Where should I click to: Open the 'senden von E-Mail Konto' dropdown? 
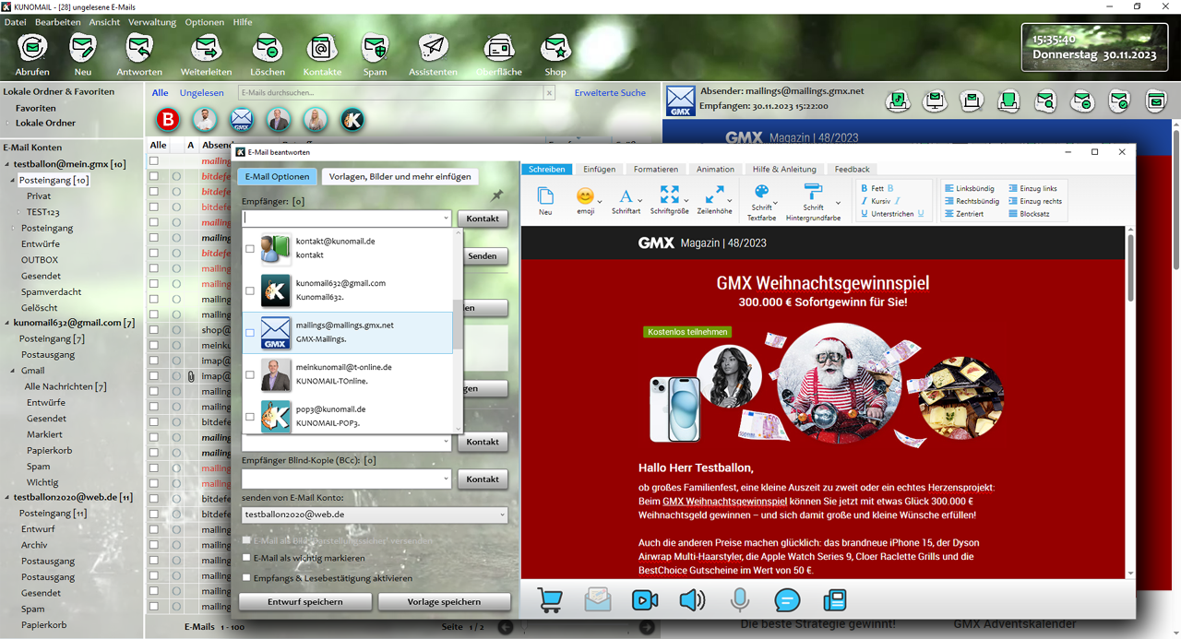501,515
